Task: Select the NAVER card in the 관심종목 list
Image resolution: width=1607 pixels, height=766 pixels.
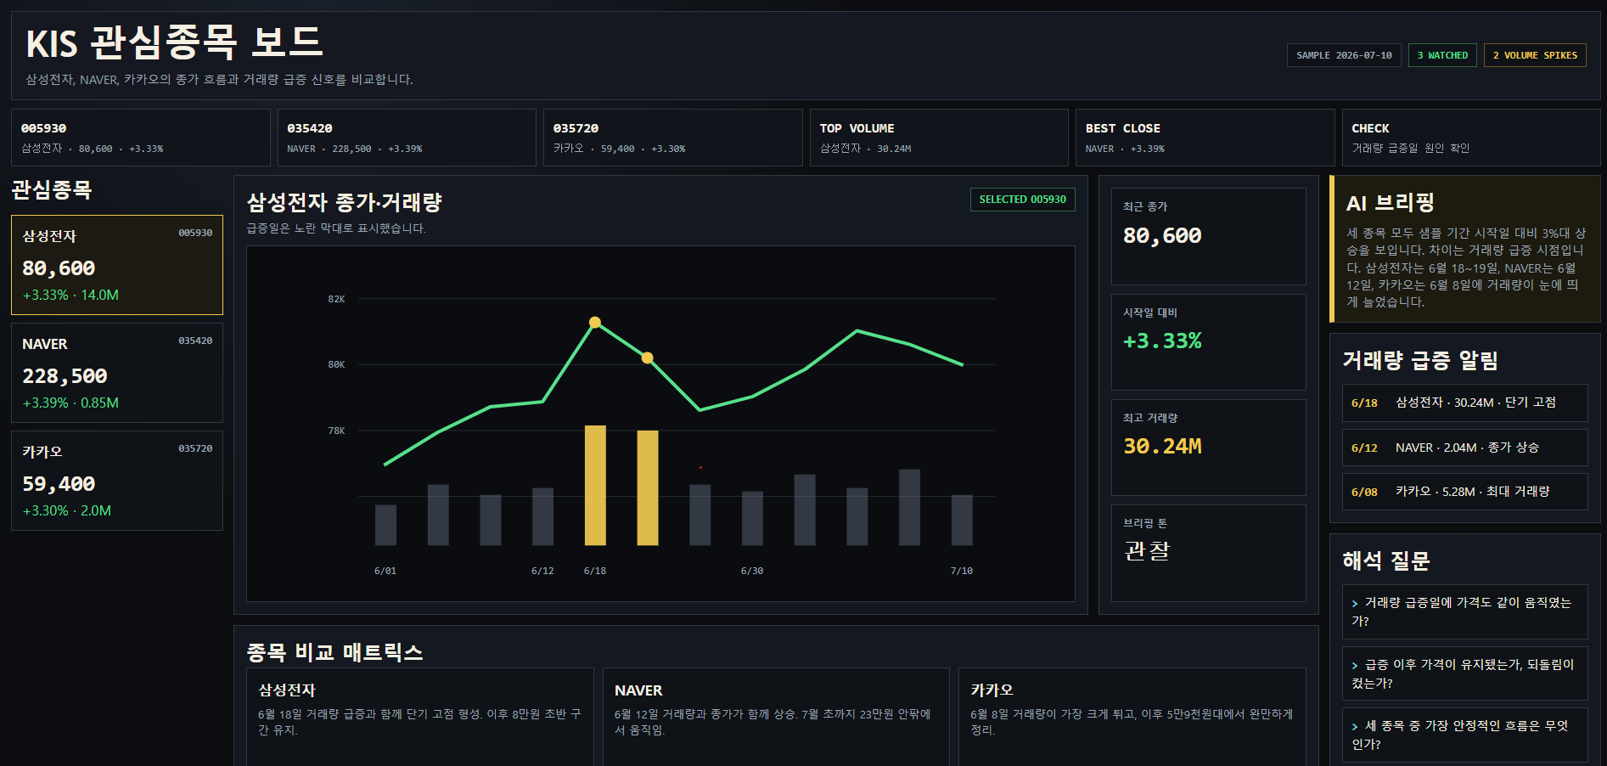Action: point(117,373)
